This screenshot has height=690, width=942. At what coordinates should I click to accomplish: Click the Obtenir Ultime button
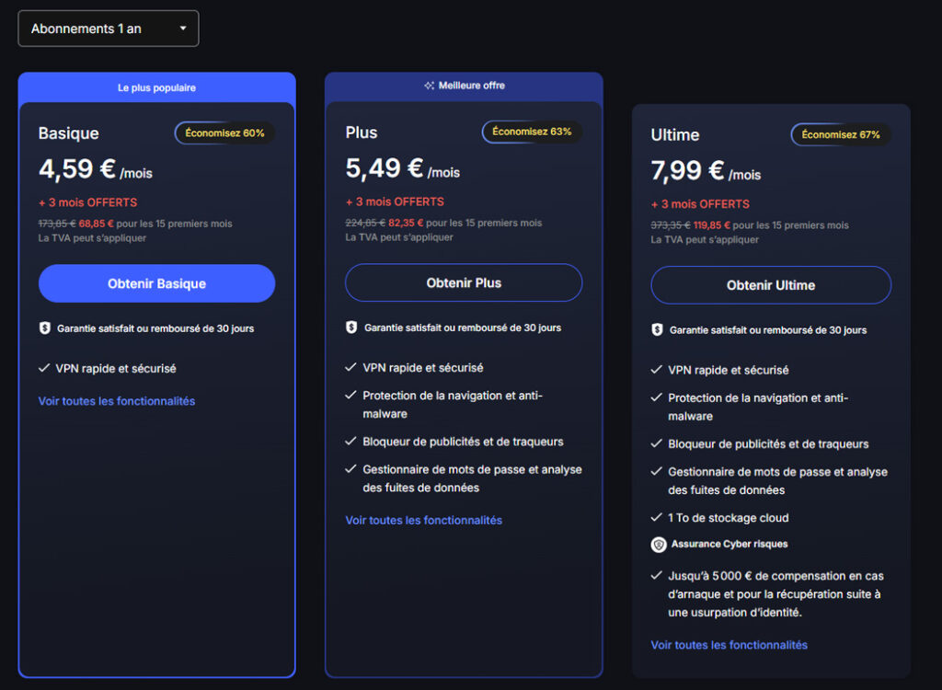pos(771,285)
